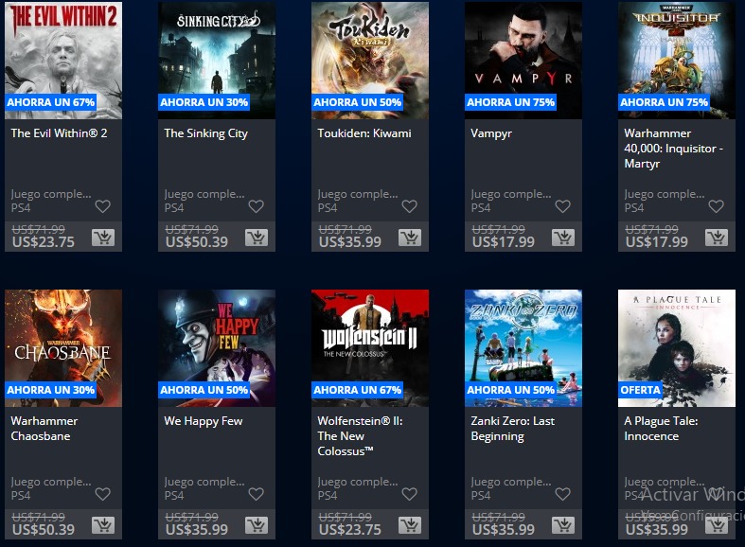
Task: Open The Sinking City cover art
Action: (x=217, y=61)
